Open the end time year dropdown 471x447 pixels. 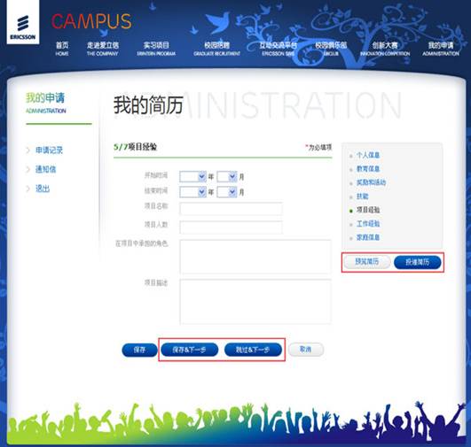pyautogui.click(x=192, y=192)
